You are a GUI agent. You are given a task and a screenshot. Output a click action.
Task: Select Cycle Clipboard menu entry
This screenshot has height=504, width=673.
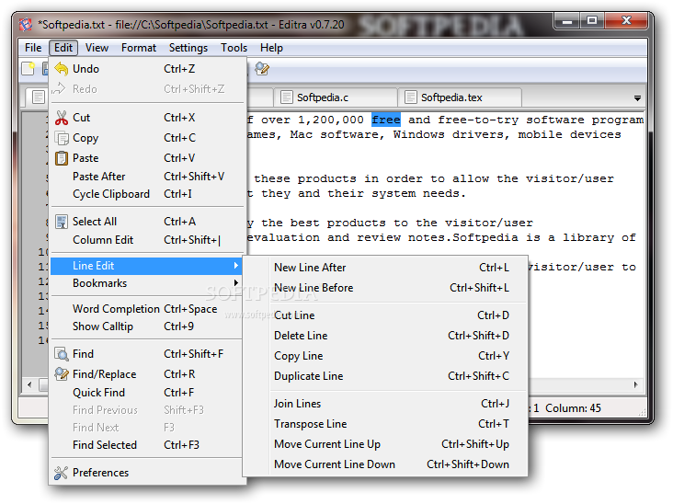point(146,194)
